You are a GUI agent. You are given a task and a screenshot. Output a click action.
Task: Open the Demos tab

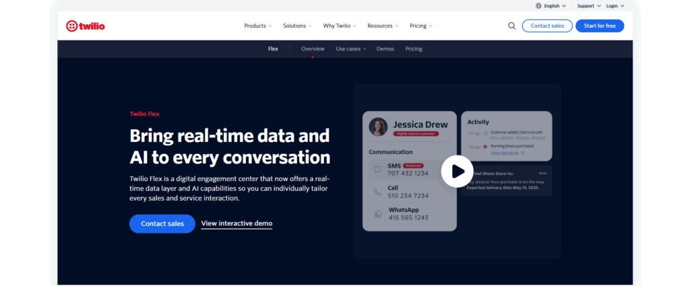coord(385,48)
